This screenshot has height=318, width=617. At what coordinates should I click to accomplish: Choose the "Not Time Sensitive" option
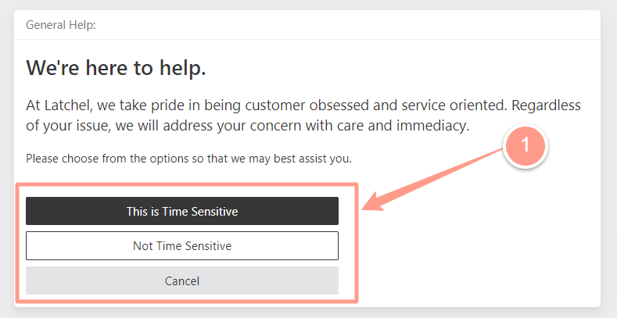click(x=182, y=245)
